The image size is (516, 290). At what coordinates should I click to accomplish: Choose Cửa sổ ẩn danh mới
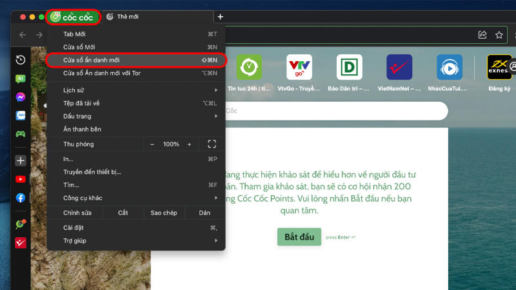tap(136, 60)
